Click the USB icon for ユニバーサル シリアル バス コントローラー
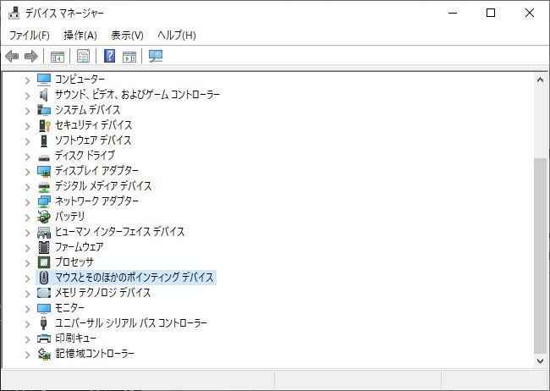This screenshot has height=391, width=550. tap(44, 323)
